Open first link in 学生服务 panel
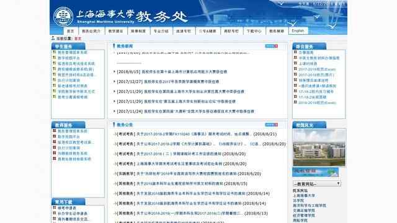 tap(73, 52)
